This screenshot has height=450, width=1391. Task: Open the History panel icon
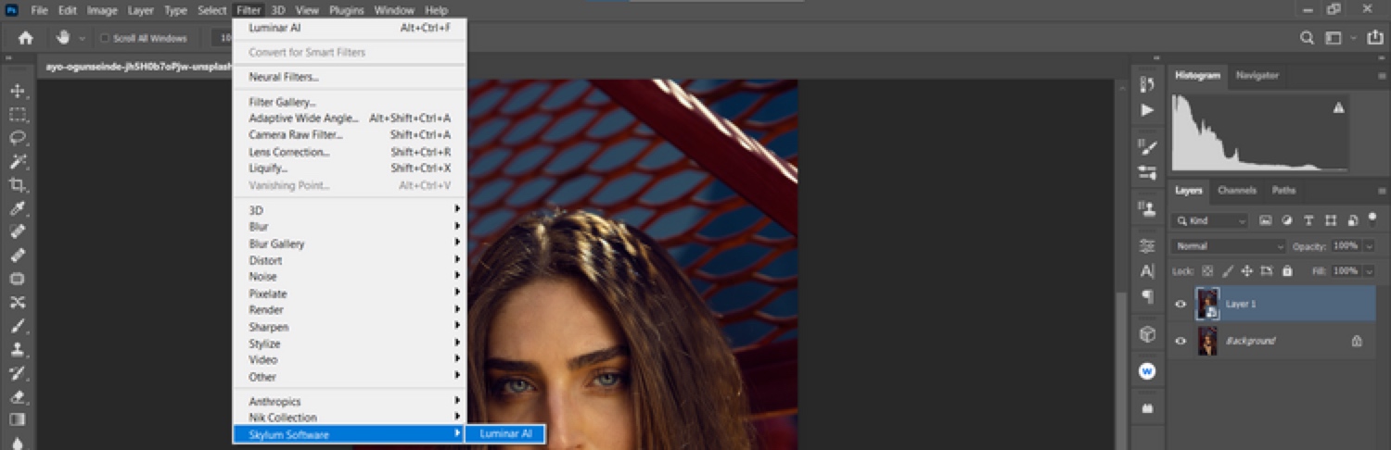point(1147,85)
